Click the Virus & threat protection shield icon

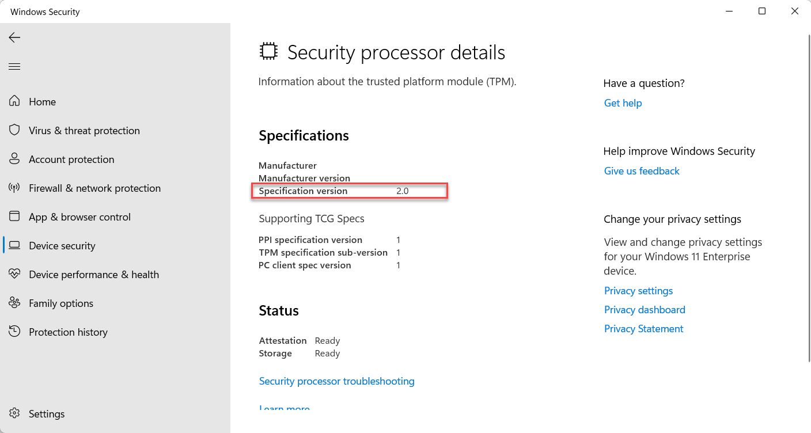click(x=14, y=130)
